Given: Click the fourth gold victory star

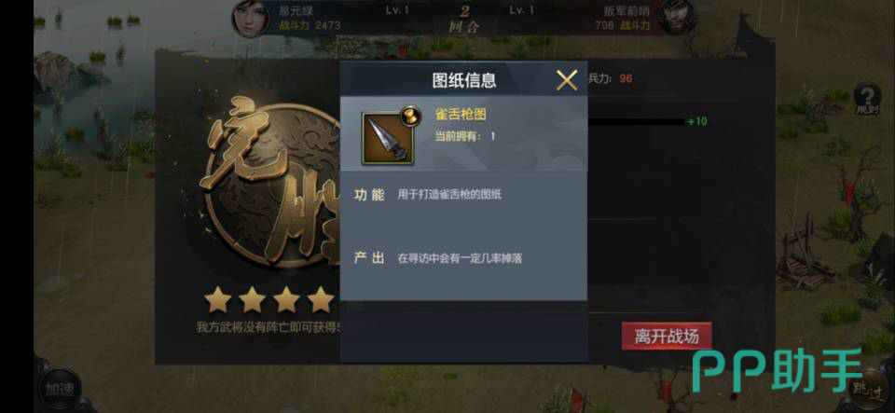Looking at the screenshot, I should 320,299.
